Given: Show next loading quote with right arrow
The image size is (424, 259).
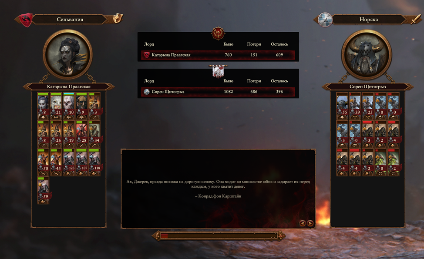Looking at the screenshot, I should coord(310,223).
